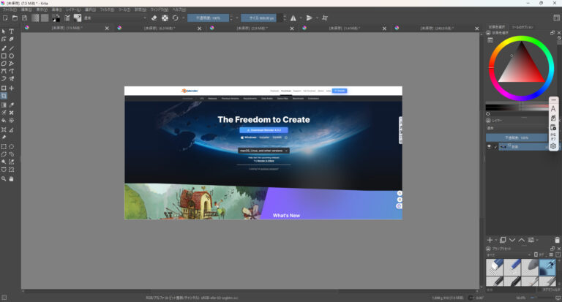Open the フィルタ (Filter) menu
Viewport: 562px width, 302px height.
tap(107, 9)
